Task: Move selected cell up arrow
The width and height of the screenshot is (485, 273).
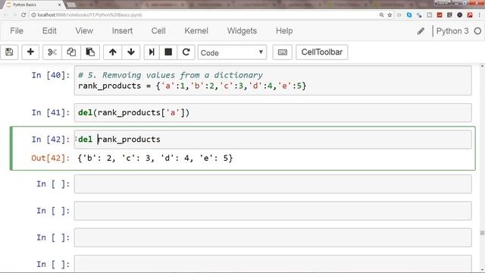Action: [113, 52]
